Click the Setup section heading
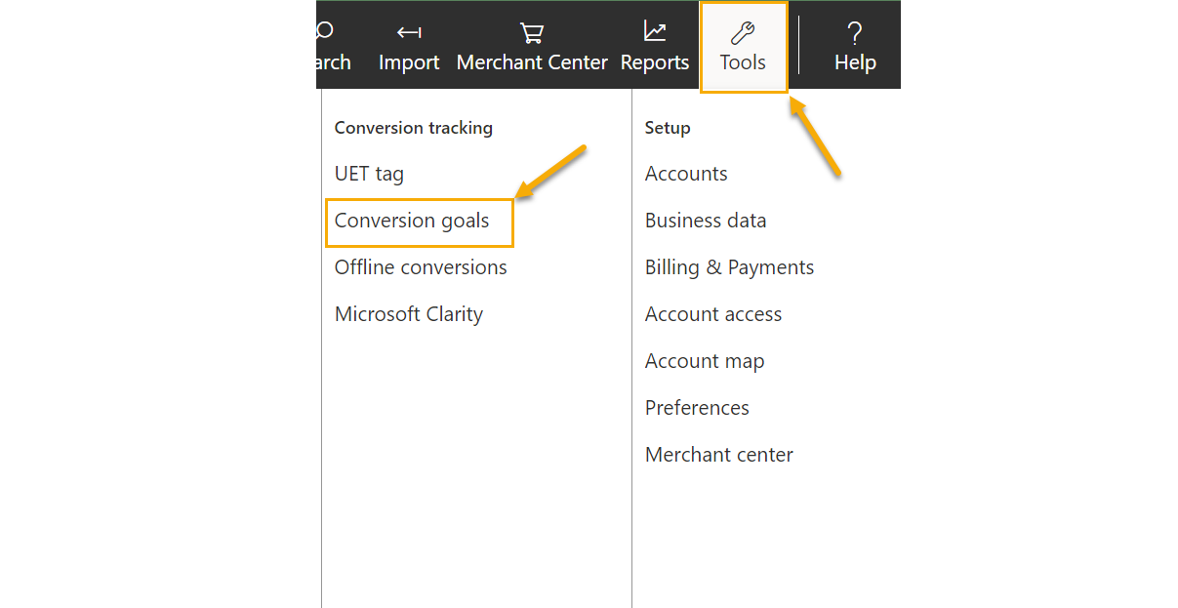 [668, 128]
